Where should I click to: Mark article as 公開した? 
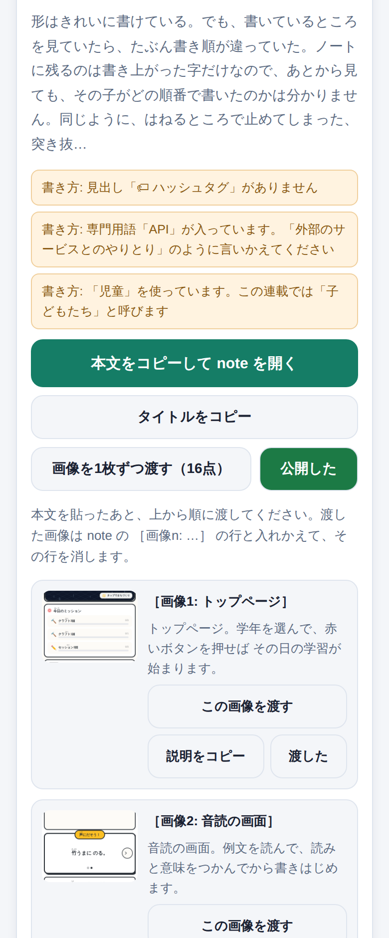(x=309, y=469)
